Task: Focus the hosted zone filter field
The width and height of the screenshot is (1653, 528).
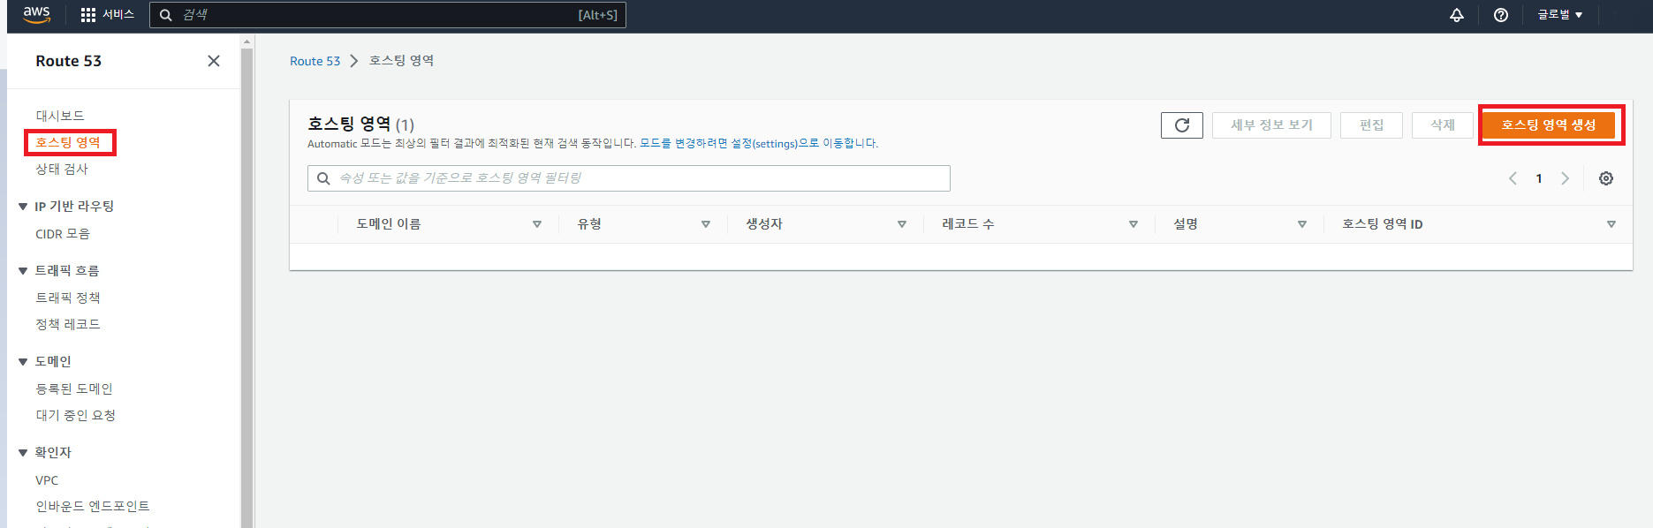Action: pyautogui.click(x=629, y=178)
